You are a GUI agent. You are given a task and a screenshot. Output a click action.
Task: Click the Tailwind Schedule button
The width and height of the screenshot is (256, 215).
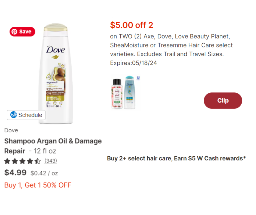(x=26, y=115)
